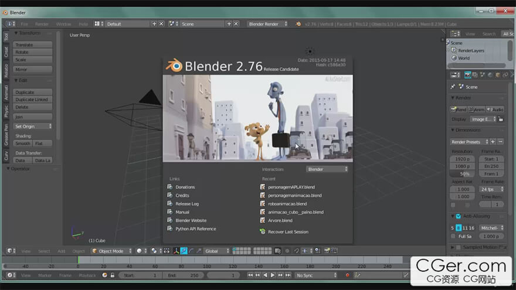516x290 pixels.
Task: Apply Smooth shading
Action: (x=23, y=144)
